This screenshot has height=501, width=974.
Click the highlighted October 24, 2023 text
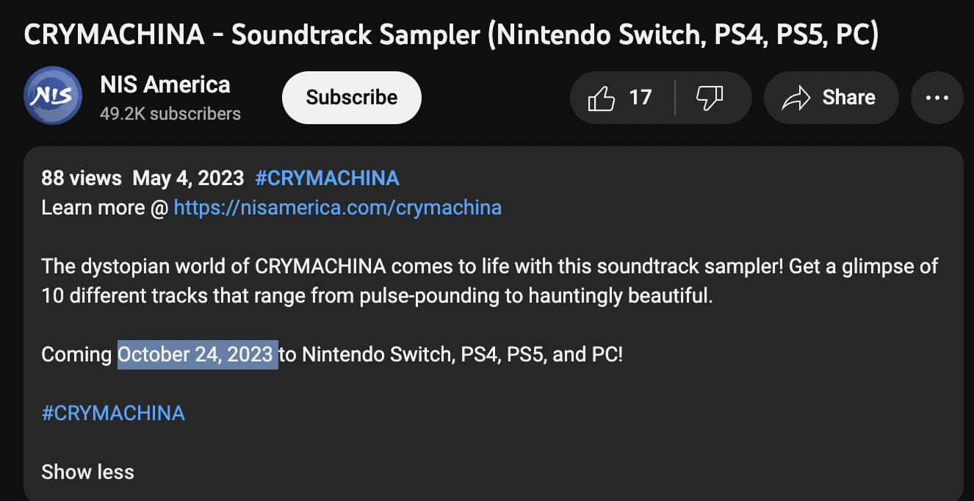click(x=197, y=355)
